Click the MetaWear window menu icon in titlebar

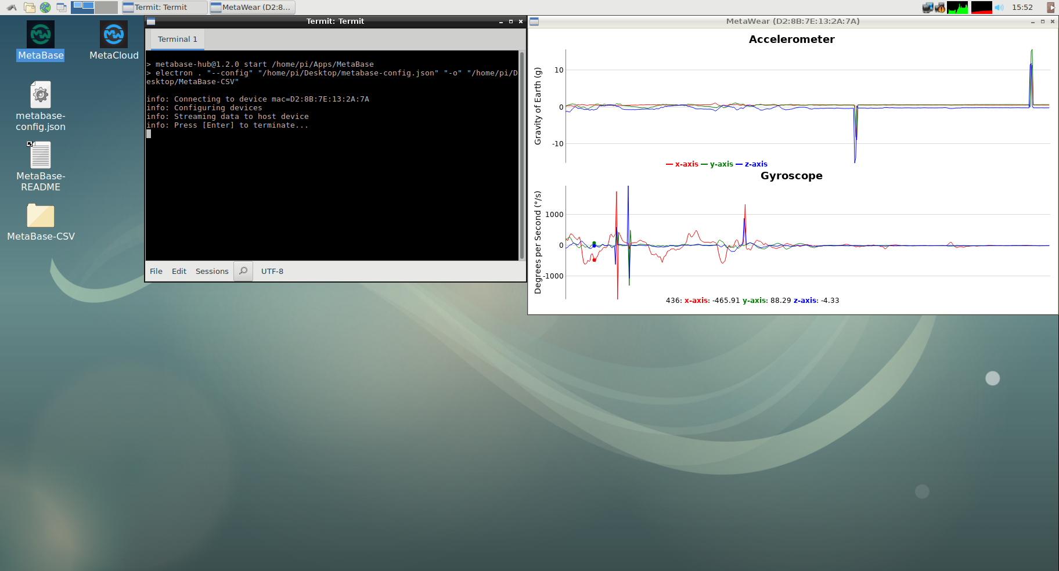(534, 21)
